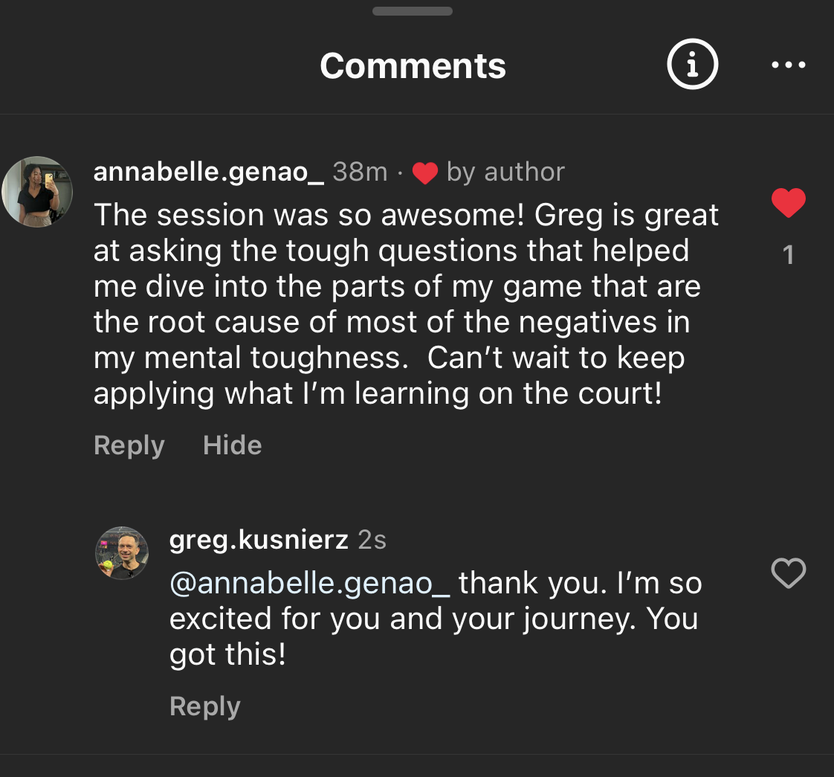View likes count under the red heart
The image size is (834, 777).
click(x=789, y=256)
